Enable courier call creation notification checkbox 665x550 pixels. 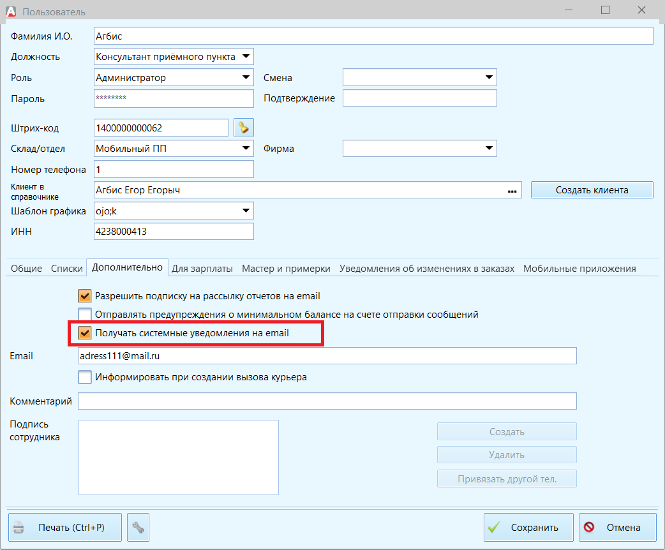point(85,377)
